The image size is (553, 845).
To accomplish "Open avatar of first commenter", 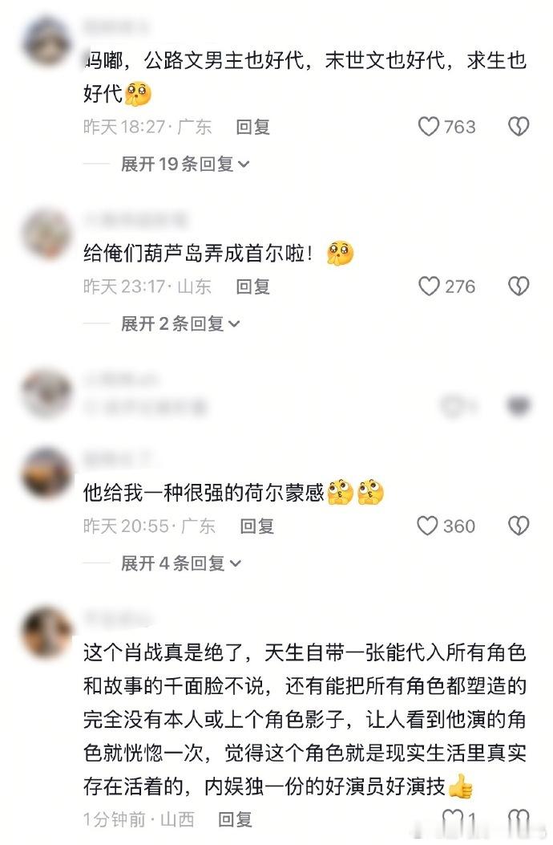I will pyautogui.click(x=46, y=43).
